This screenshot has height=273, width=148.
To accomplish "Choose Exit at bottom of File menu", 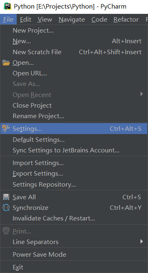I will (x=74, y=267).
